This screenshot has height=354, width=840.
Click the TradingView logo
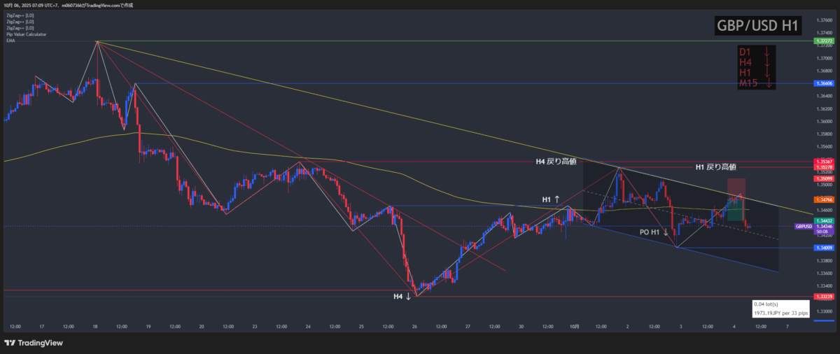(x=33, y=343)
